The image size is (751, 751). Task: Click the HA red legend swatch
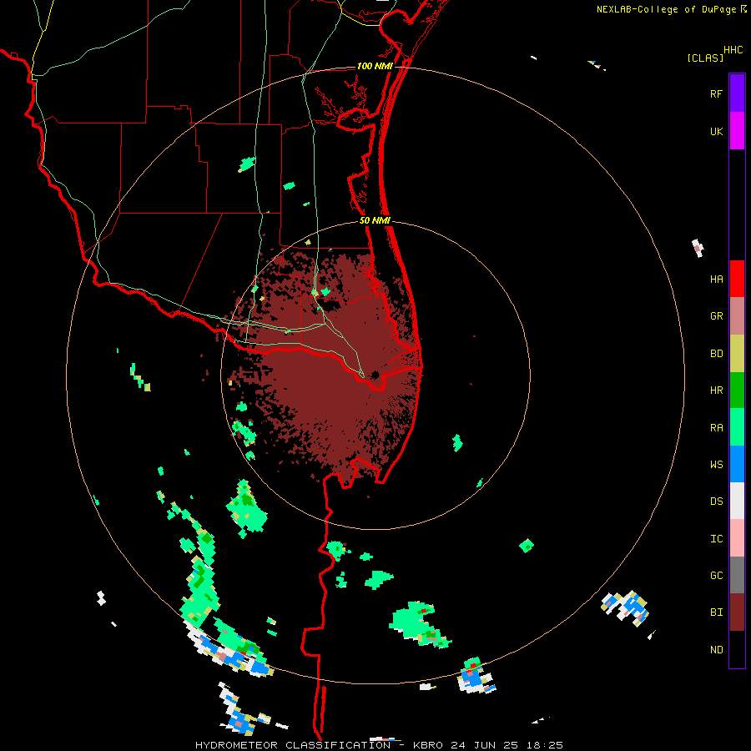pos(737,279)
